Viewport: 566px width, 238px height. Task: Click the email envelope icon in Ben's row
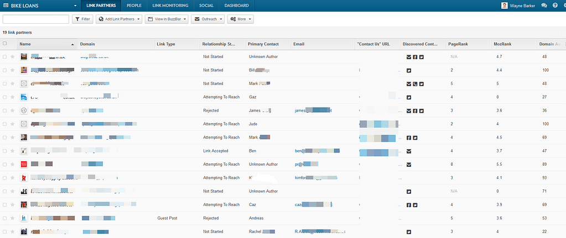point(409,151)
